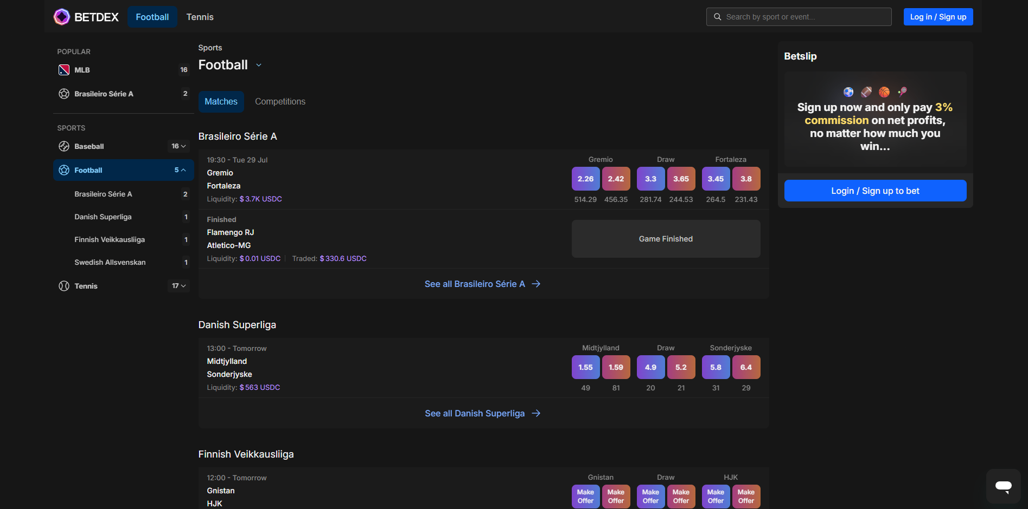
Task: Open Danish Superliga in the sidebar
Action: pyautogui.click(x=103, y=217)
